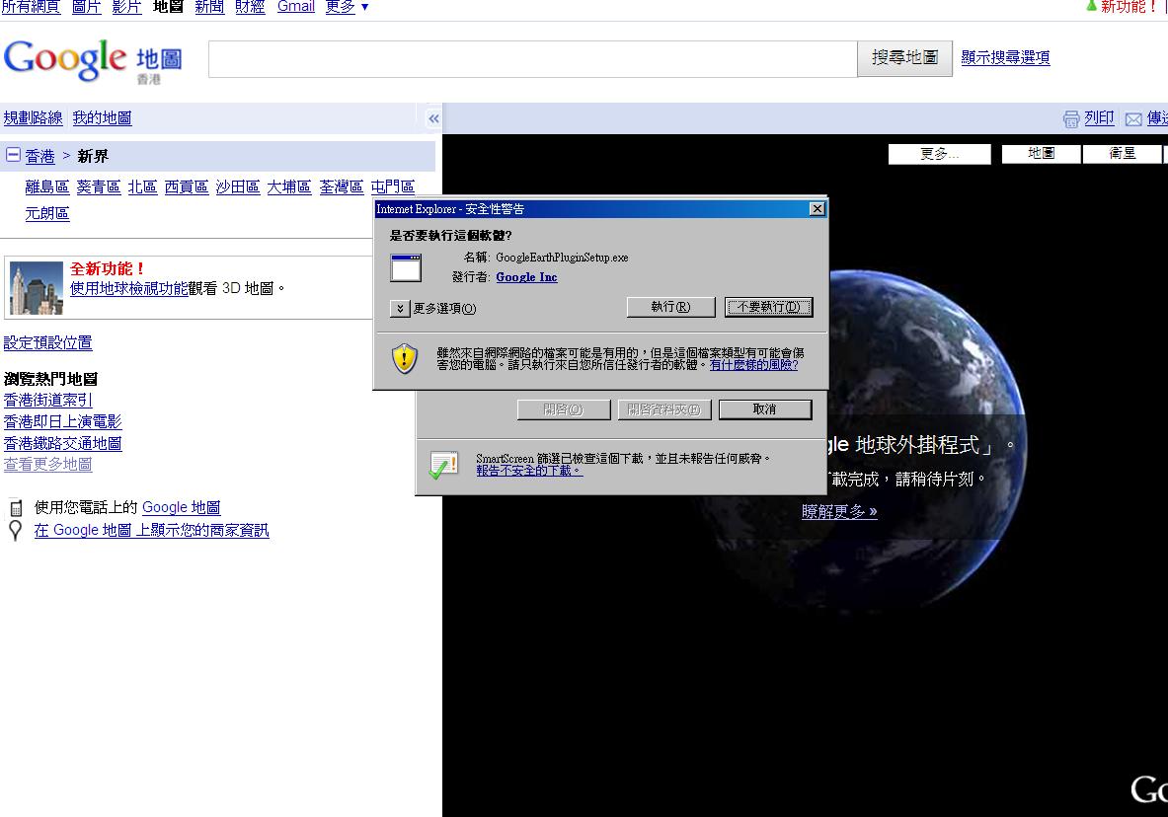Select 荃灣區 district
The height and width of the screenshot is (817, 1168).
tap(342, 186)
